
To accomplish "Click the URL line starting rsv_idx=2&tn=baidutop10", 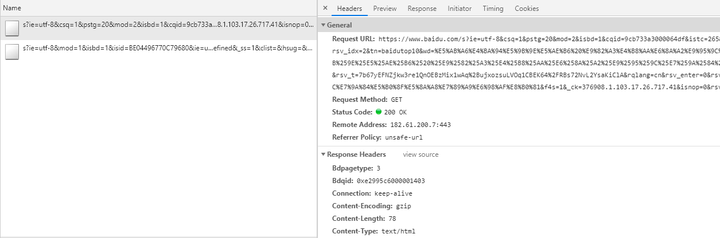I will [x=526, y=51].
